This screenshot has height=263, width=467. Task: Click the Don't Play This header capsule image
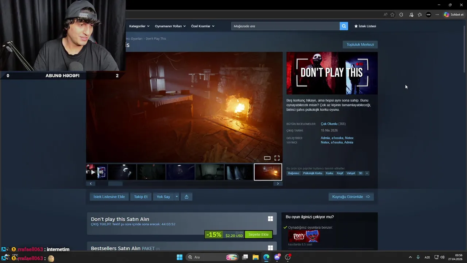332,73
